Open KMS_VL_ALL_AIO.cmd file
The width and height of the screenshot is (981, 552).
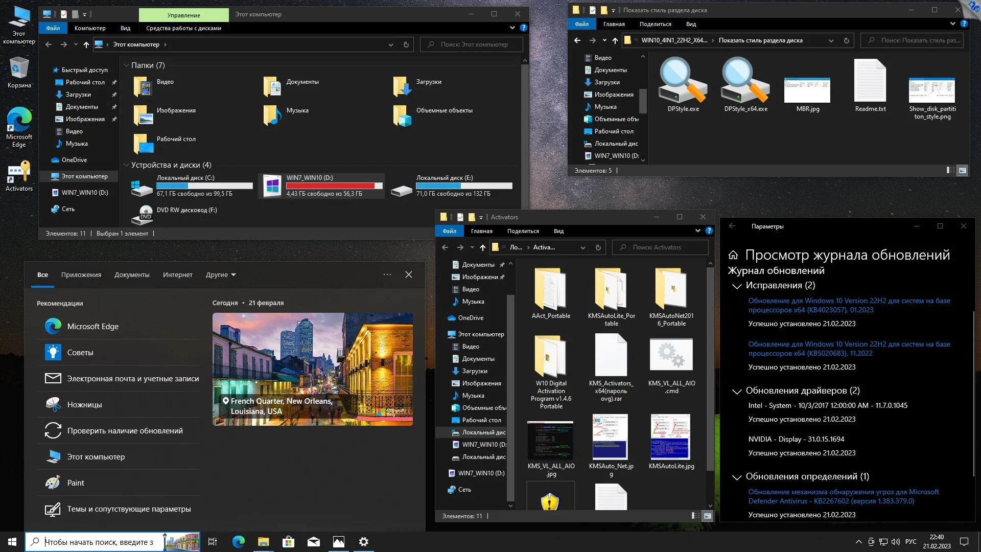point(671,355)
